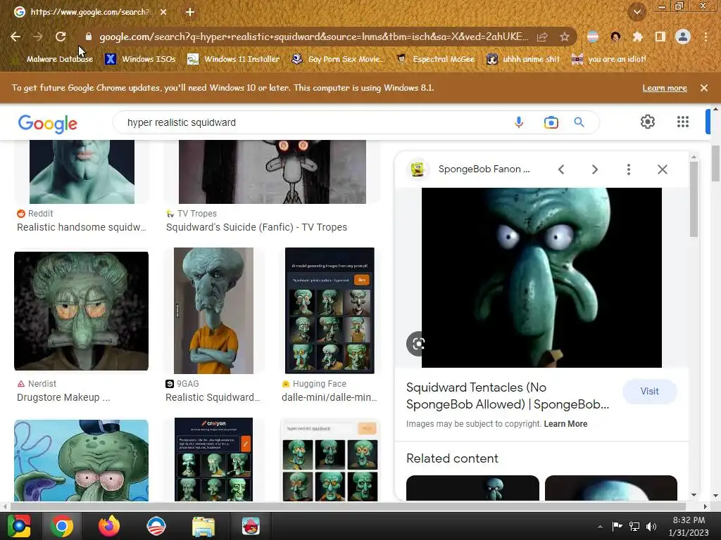Click the copyright Learn More link
The width and height of the screenshot is (721, 540).
565,424
